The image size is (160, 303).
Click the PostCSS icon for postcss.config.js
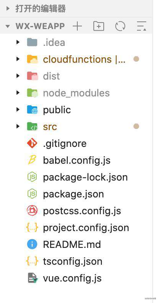click(x=32, y=211)
